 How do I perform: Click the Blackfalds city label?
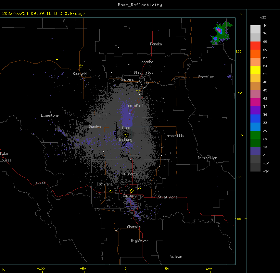[x=143, y=72]
